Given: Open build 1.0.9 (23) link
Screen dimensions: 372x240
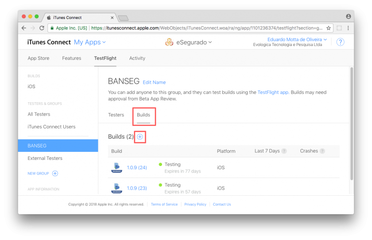Looking at the screenshot, I should pos(137,188).
